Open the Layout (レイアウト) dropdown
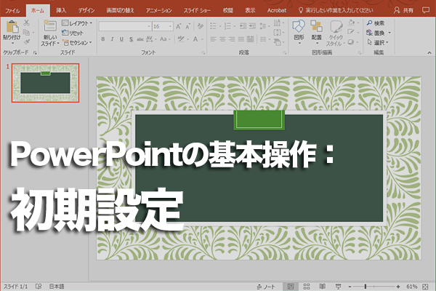Image resolution: width=436 pixels, height=291 pixels. click(77, 23)
